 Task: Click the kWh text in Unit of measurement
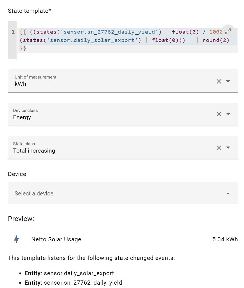click(x=21, y=84)
